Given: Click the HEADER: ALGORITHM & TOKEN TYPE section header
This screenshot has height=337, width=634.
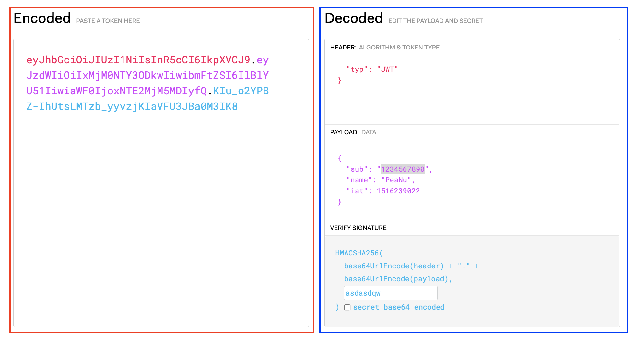Looking at the screenshot, I should point(384,47).
